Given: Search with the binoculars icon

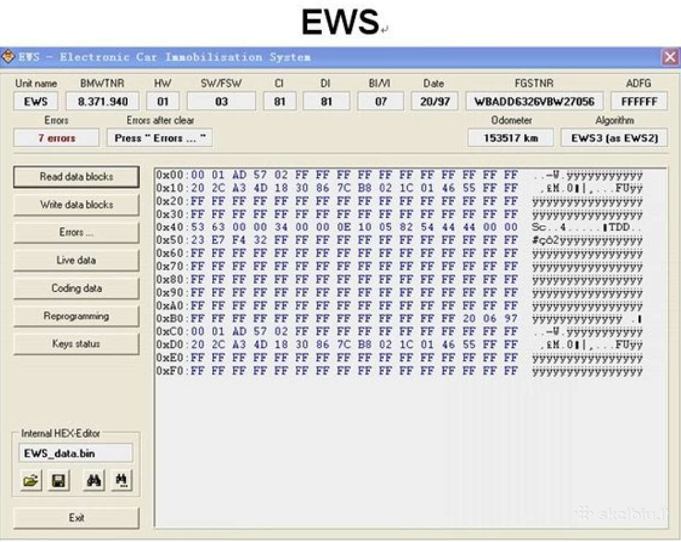Looking at the screenshot, I should 94,481.
